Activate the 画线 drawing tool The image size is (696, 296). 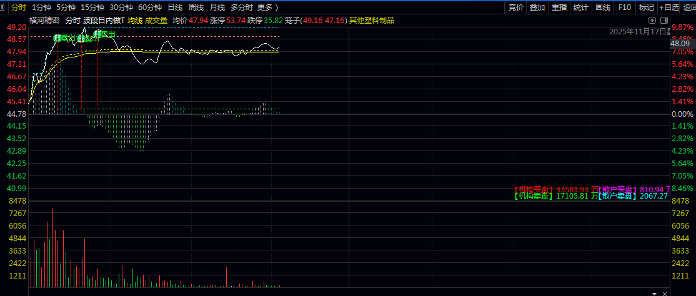click(x=603, y=7)
